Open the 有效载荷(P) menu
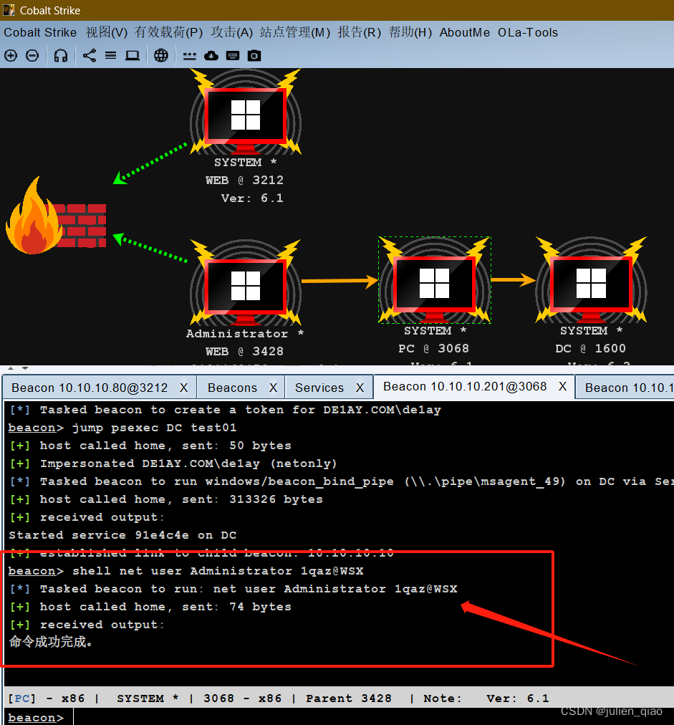 click(x=169, y=32)
